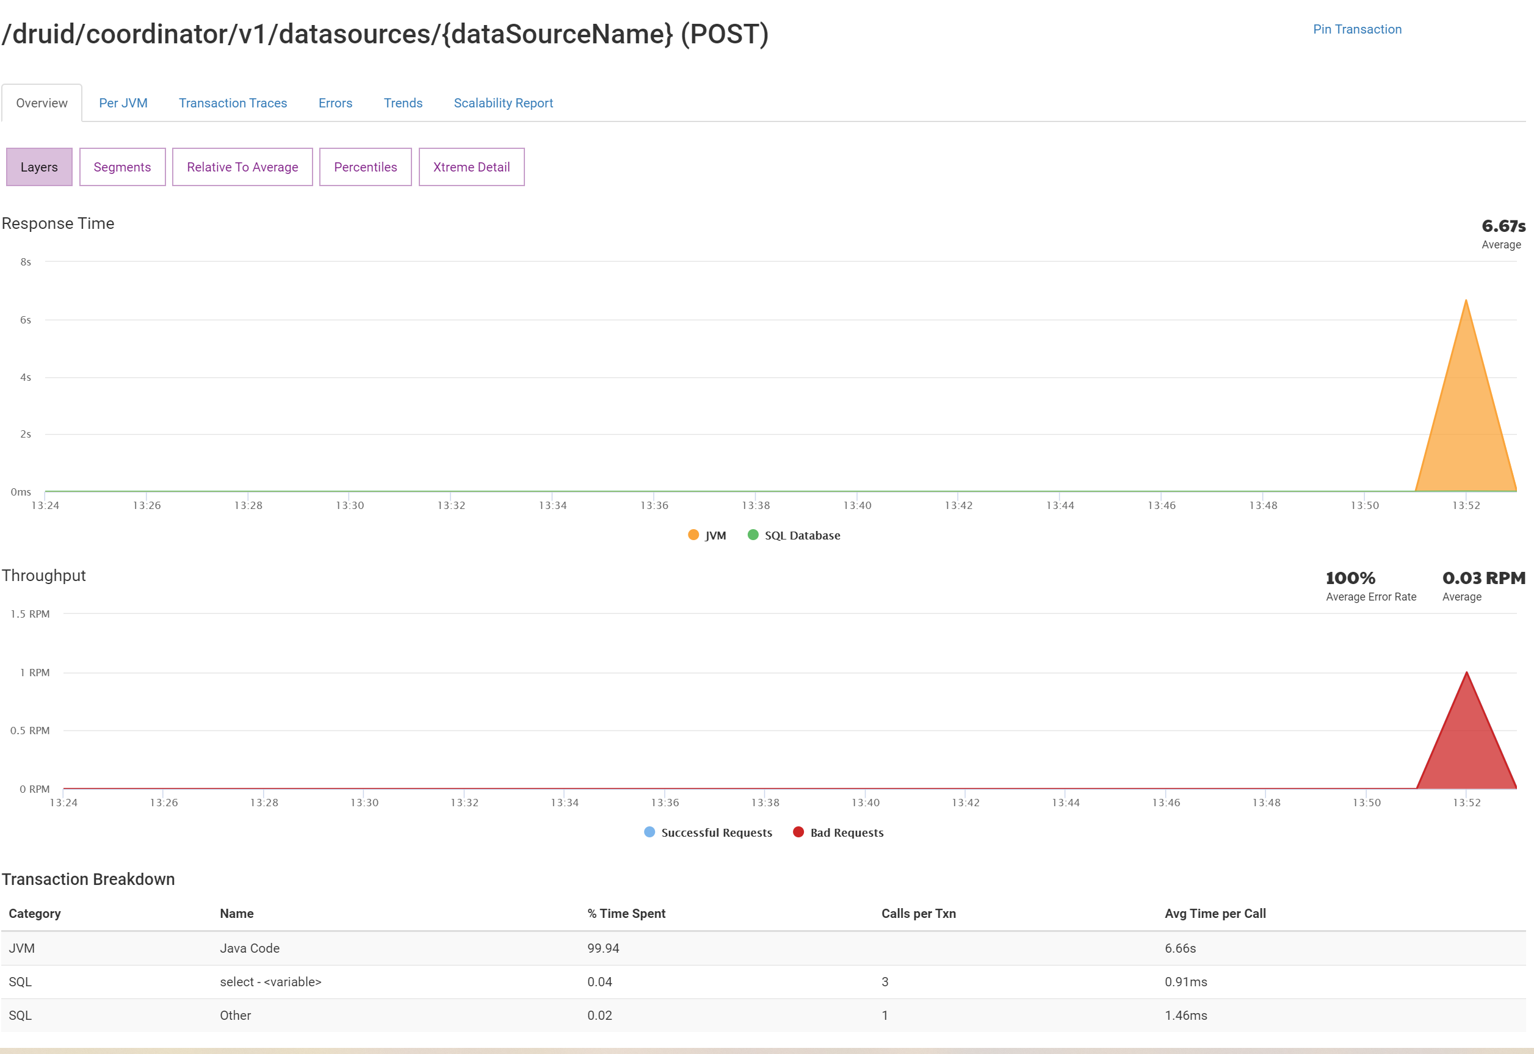The image size is (1534, 1054).
Task: Switch to the Per JVM tab
Action: click(x=123, y=103)
